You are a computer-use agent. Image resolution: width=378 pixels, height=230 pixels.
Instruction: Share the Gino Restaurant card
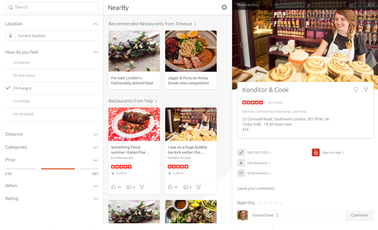142,187
